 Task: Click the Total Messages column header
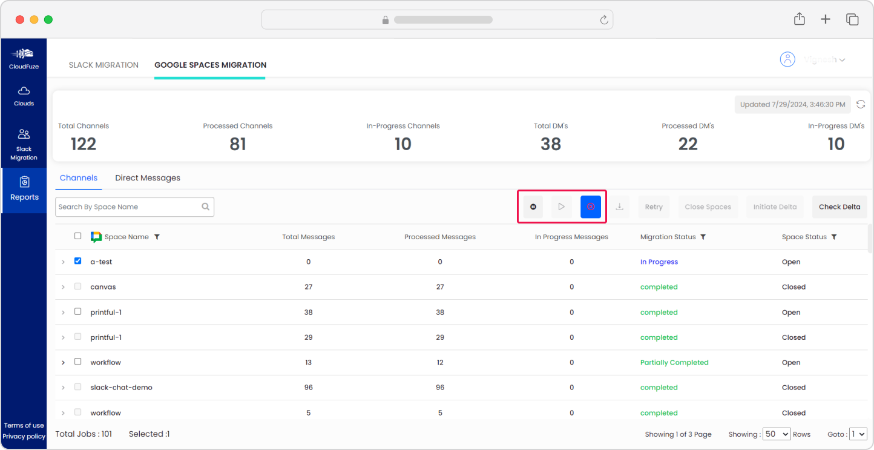coord(309,237)
